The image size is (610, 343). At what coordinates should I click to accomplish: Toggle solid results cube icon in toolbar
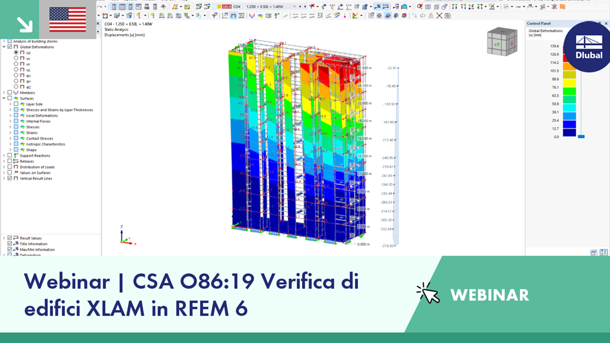[269, 15]
